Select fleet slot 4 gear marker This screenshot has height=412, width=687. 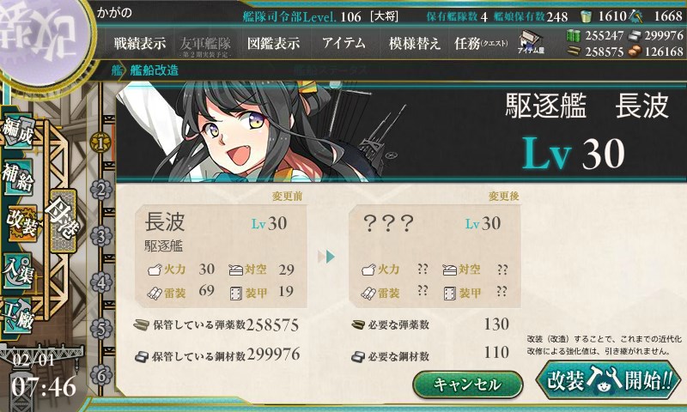pyautogui.click(x=100, y=283)
